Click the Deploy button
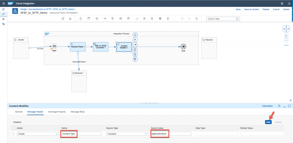Image resolution: width=293 pixels, height=143 pixels. 266,9
